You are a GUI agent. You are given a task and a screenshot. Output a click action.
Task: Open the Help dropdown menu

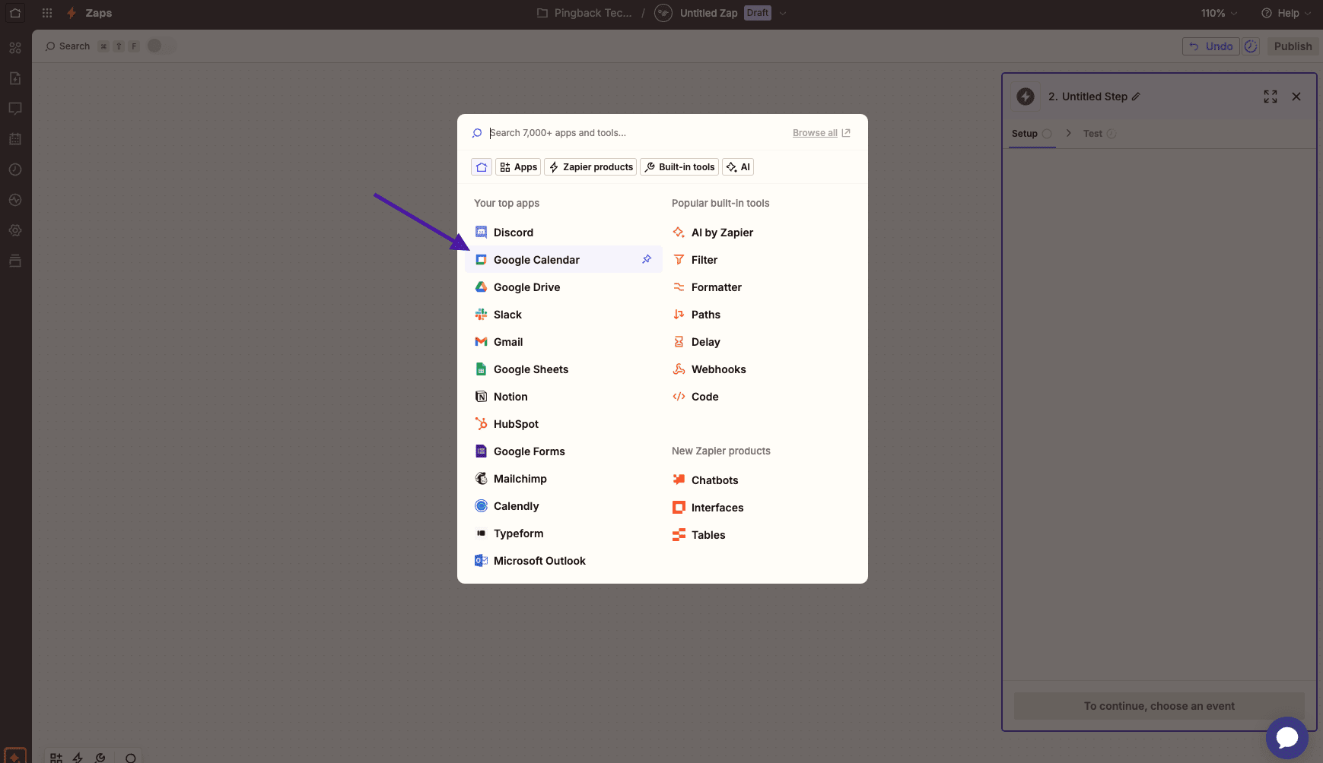[1286, 13]
